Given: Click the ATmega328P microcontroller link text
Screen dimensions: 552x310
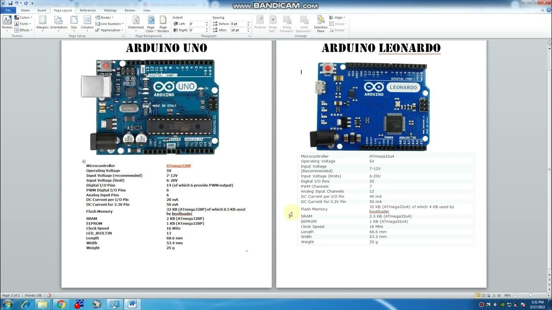Looking at the screenshot, I should click(179, 166).
